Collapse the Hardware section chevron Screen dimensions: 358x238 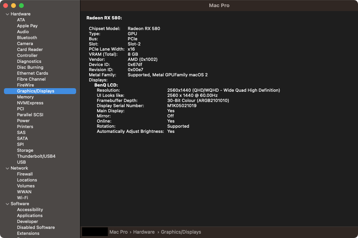point(7,14)
